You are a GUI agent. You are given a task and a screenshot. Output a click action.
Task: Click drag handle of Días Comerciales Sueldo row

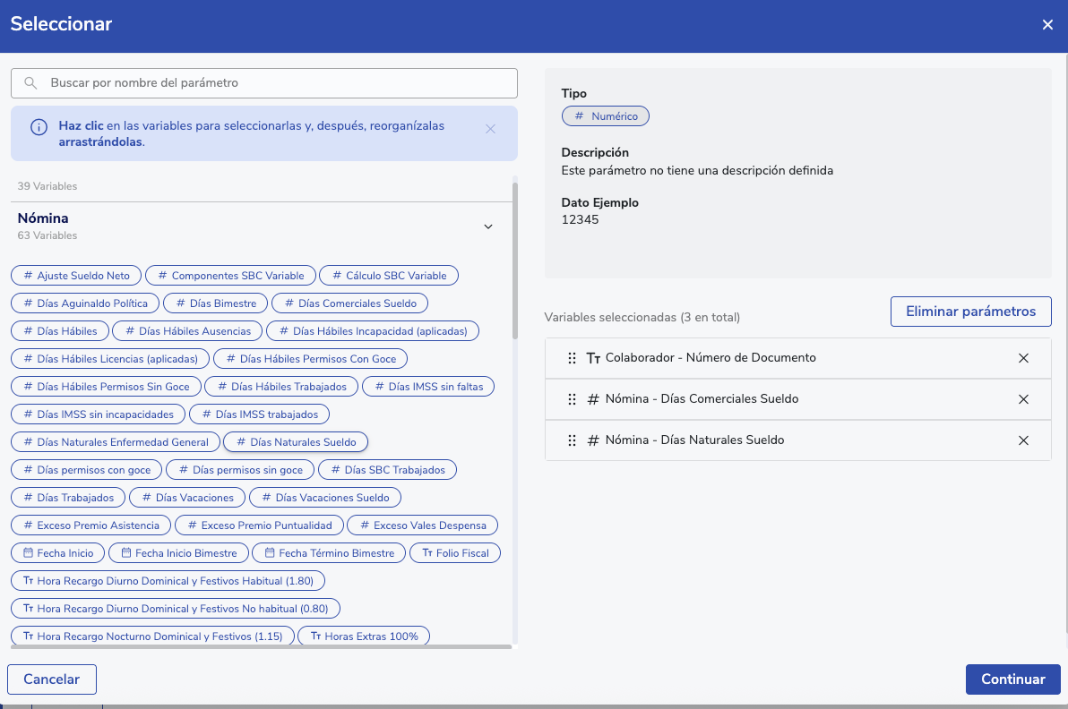click(x=572, y=399)
